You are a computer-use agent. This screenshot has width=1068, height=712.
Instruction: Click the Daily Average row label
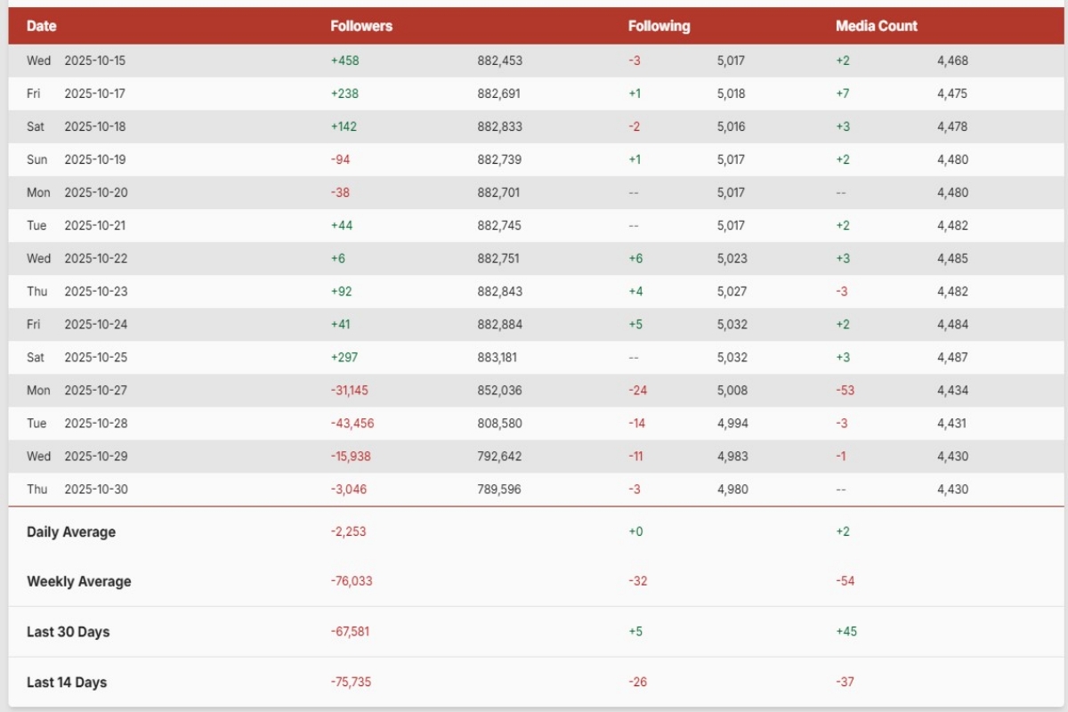(71, 532)
